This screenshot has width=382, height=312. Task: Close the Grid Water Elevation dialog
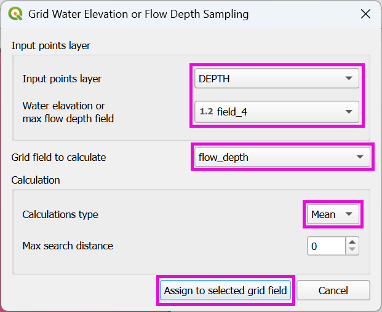click(365, 14)
